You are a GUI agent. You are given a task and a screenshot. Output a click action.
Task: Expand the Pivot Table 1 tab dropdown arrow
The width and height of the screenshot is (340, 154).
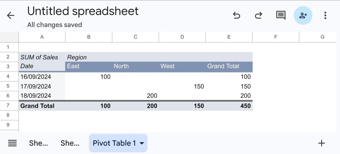pos(142,143)
